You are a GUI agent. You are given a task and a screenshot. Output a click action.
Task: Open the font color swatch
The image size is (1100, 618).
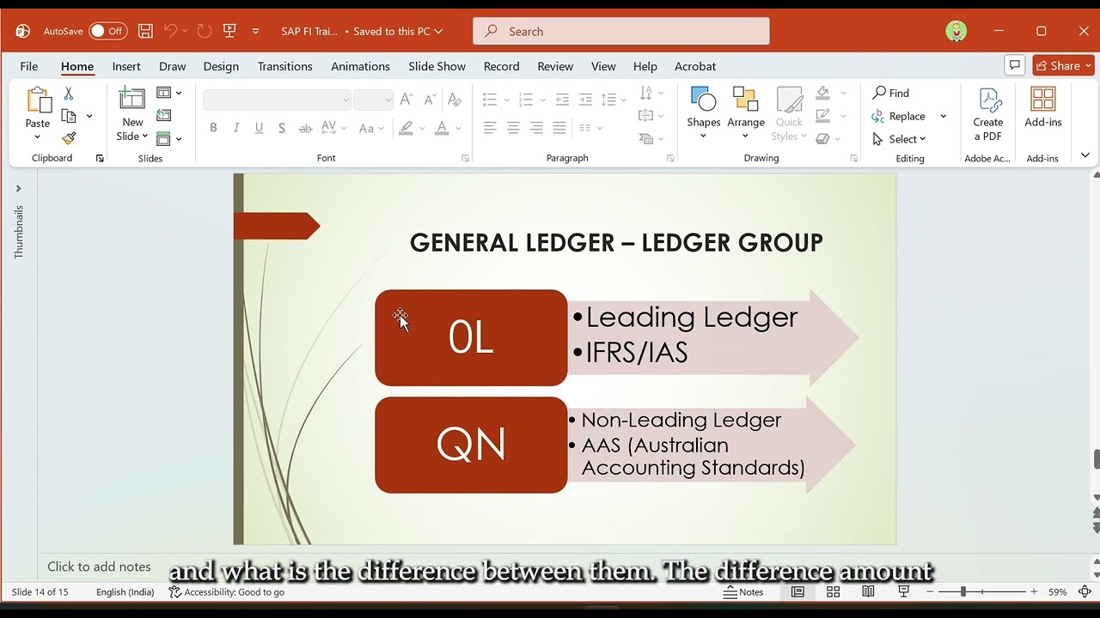click(442, 128)
